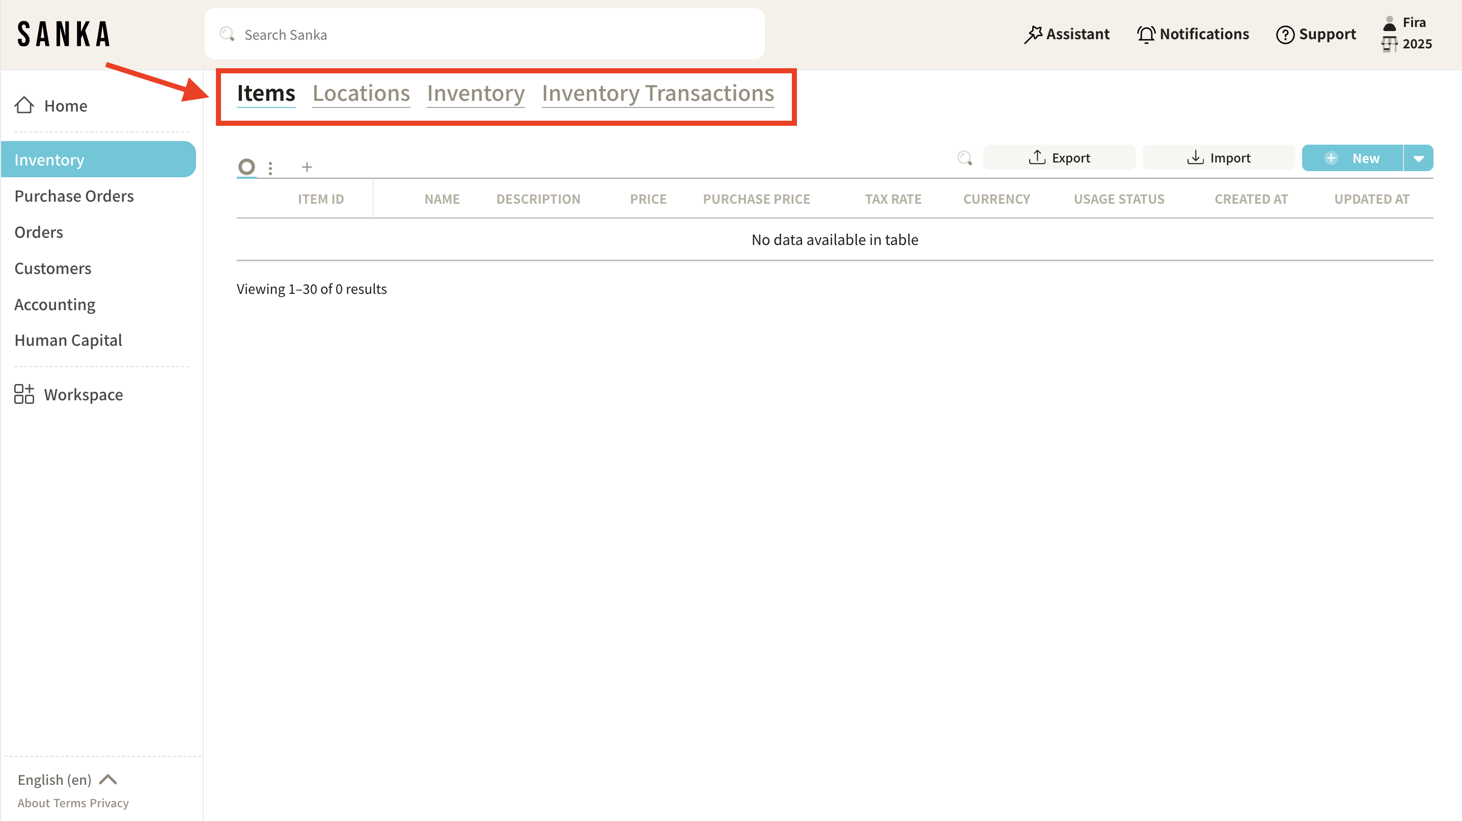Click the Support question mark icon
Image resolution: width=1462 pixels, height=821 pixels.
(1285, 35)
